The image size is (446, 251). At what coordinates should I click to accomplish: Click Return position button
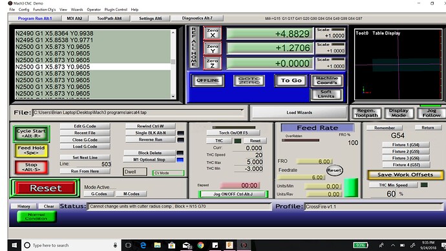tap(427, 127)
